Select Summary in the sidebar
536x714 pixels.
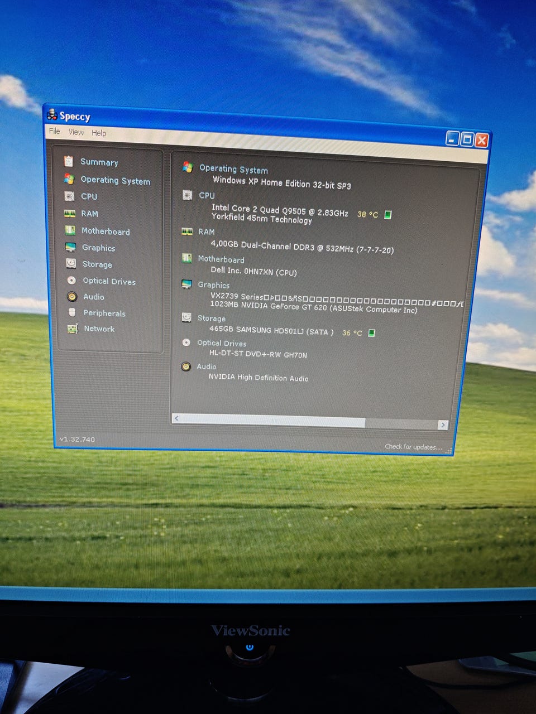(x=99, y=162)
